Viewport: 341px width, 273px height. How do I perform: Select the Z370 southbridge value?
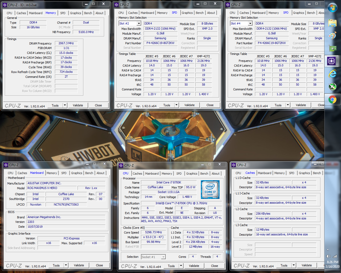66,199
